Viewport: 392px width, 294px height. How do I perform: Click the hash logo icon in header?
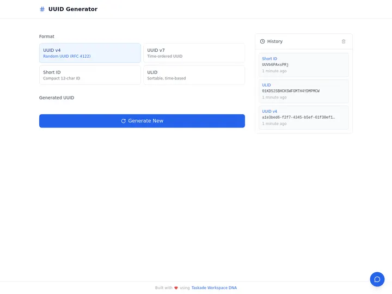click(42, 9)
